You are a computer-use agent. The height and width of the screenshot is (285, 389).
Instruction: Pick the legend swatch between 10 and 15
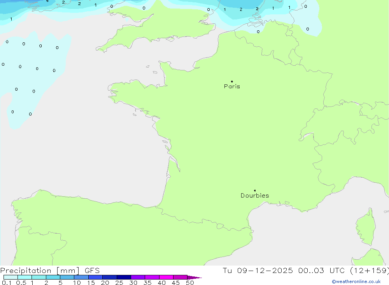(x=81, y=277)
